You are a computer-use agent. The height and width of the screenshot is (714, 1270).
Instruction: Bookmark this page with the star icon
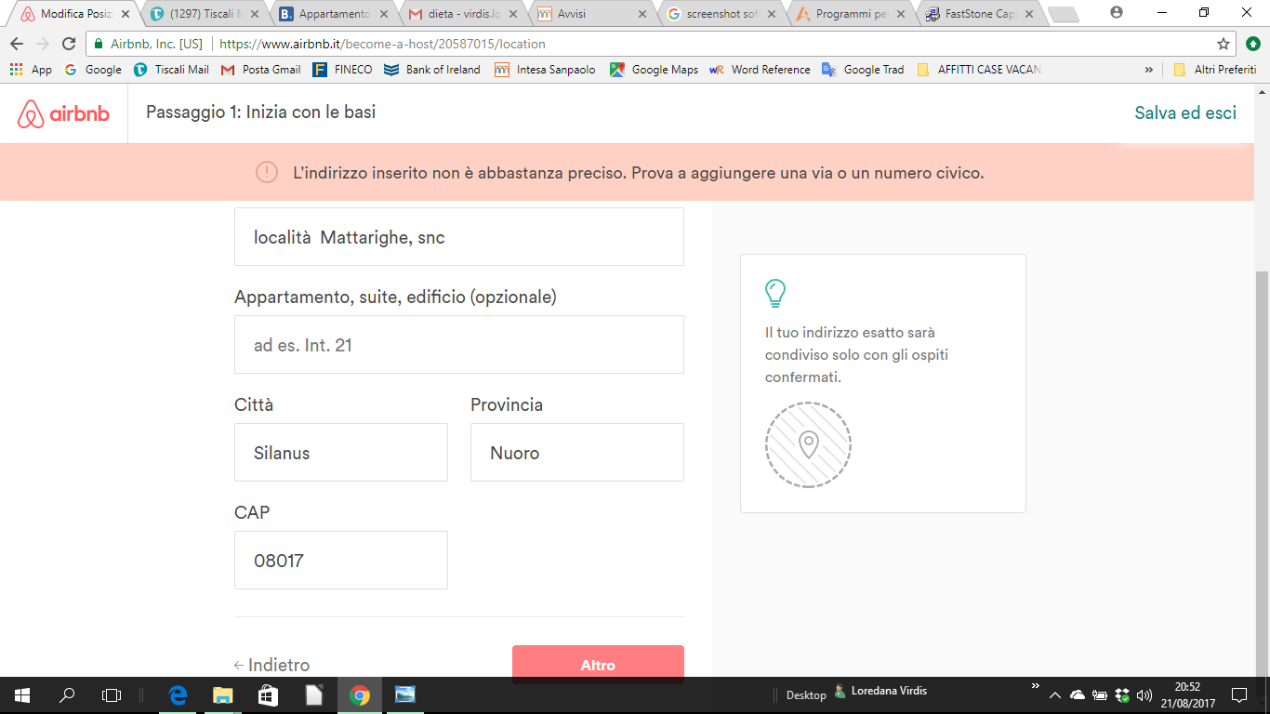[1224, 44]
